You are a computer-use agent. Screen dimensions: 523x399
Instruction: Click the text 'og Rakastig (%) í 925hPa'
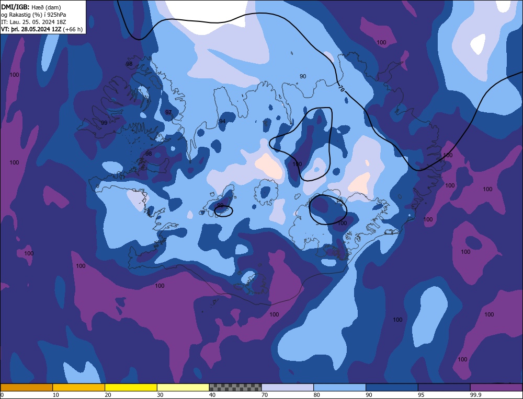[33, 15]
